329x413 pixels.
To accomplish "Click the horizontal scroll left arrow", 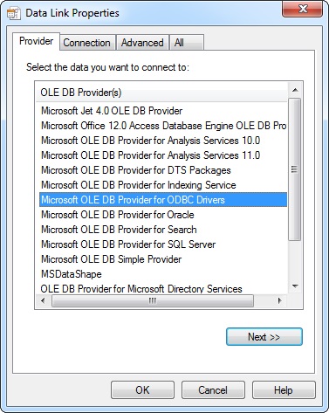I will (x=43, y=300).
